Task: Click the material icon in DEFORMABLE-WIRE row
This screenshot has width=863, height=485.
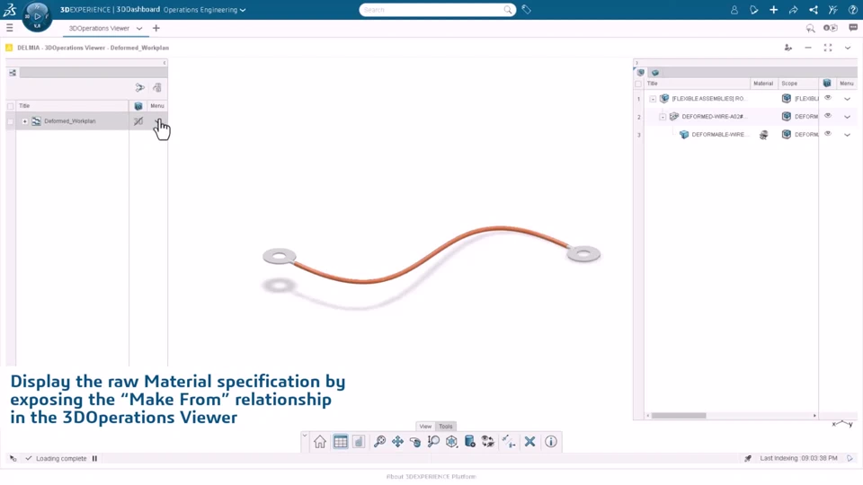Action: point(763,135)
